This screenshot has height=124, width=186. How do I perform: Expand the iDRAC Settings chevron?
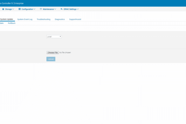78,9
